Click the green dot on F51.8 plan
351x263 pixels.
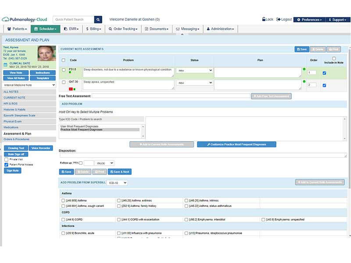(x=304, y=69)
